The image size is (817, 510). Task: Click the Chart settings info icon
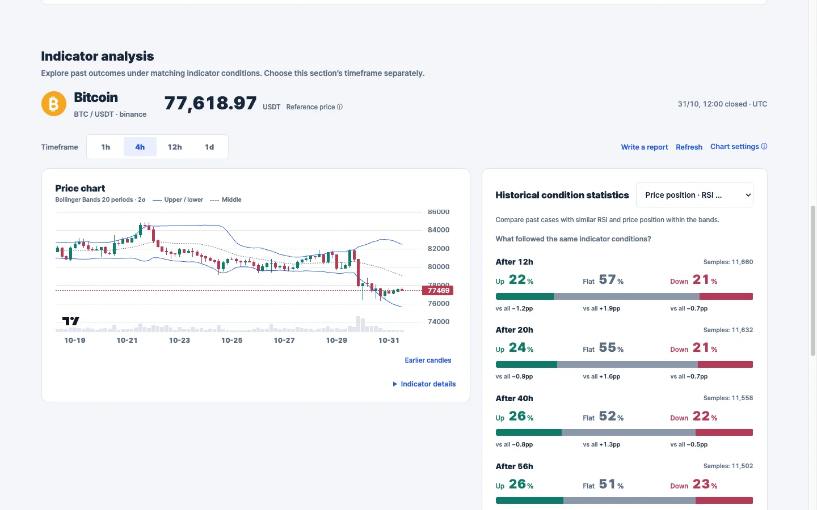[x=764, y=146]
